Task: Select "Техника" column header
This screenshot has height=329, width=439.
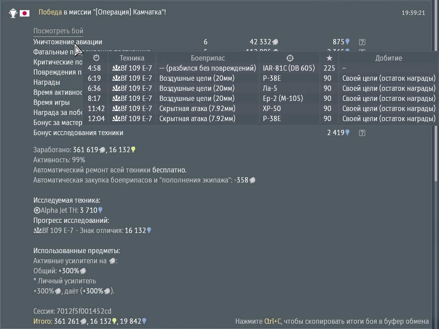Action: 132,58
